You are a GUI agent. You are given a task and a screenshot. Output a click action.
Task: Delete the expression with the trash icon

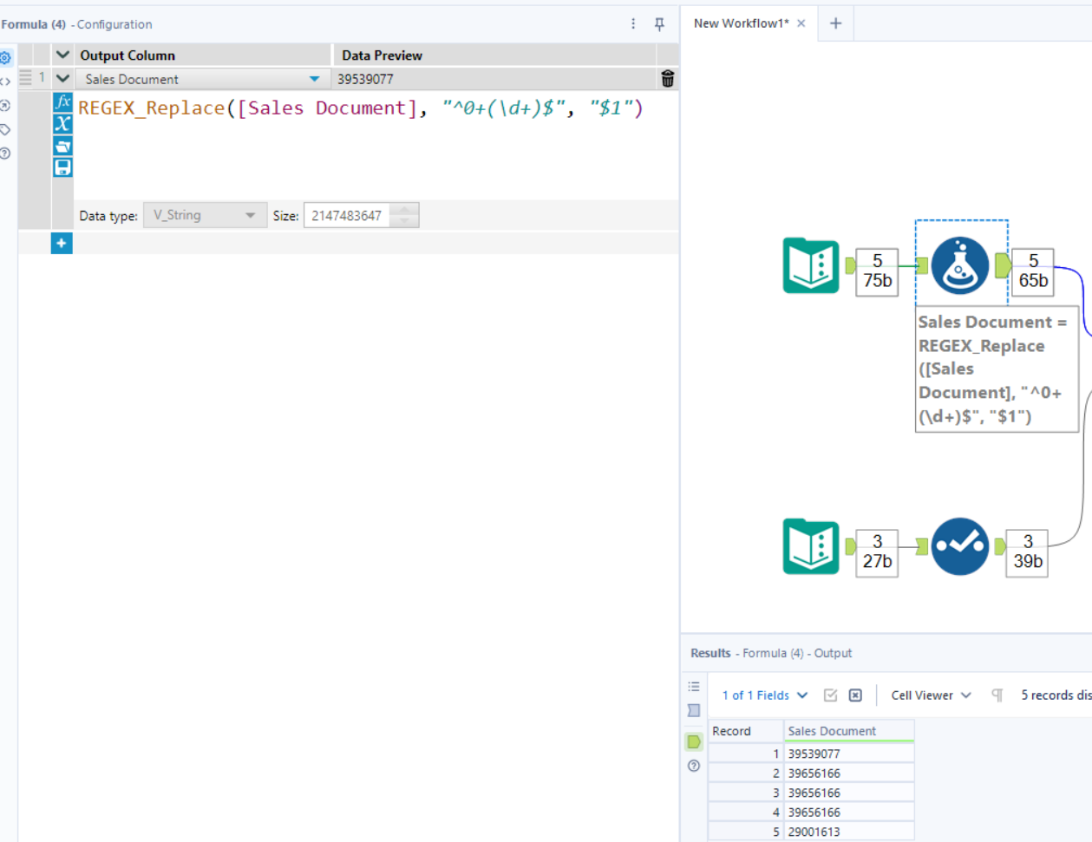667,78
